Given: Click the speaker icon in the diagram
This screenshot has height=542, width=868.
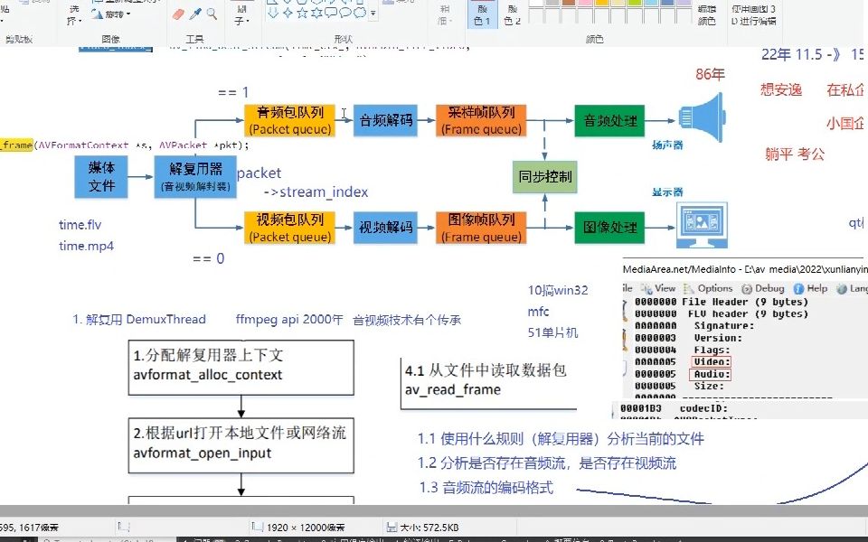Looking at the screenshot, I should [702, 117].
